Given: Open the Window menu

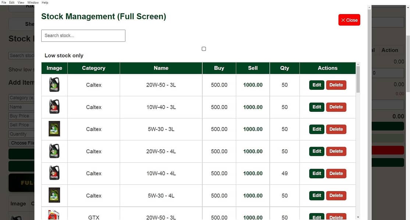Looking at the screenshot, I should [x=33, y=2].
